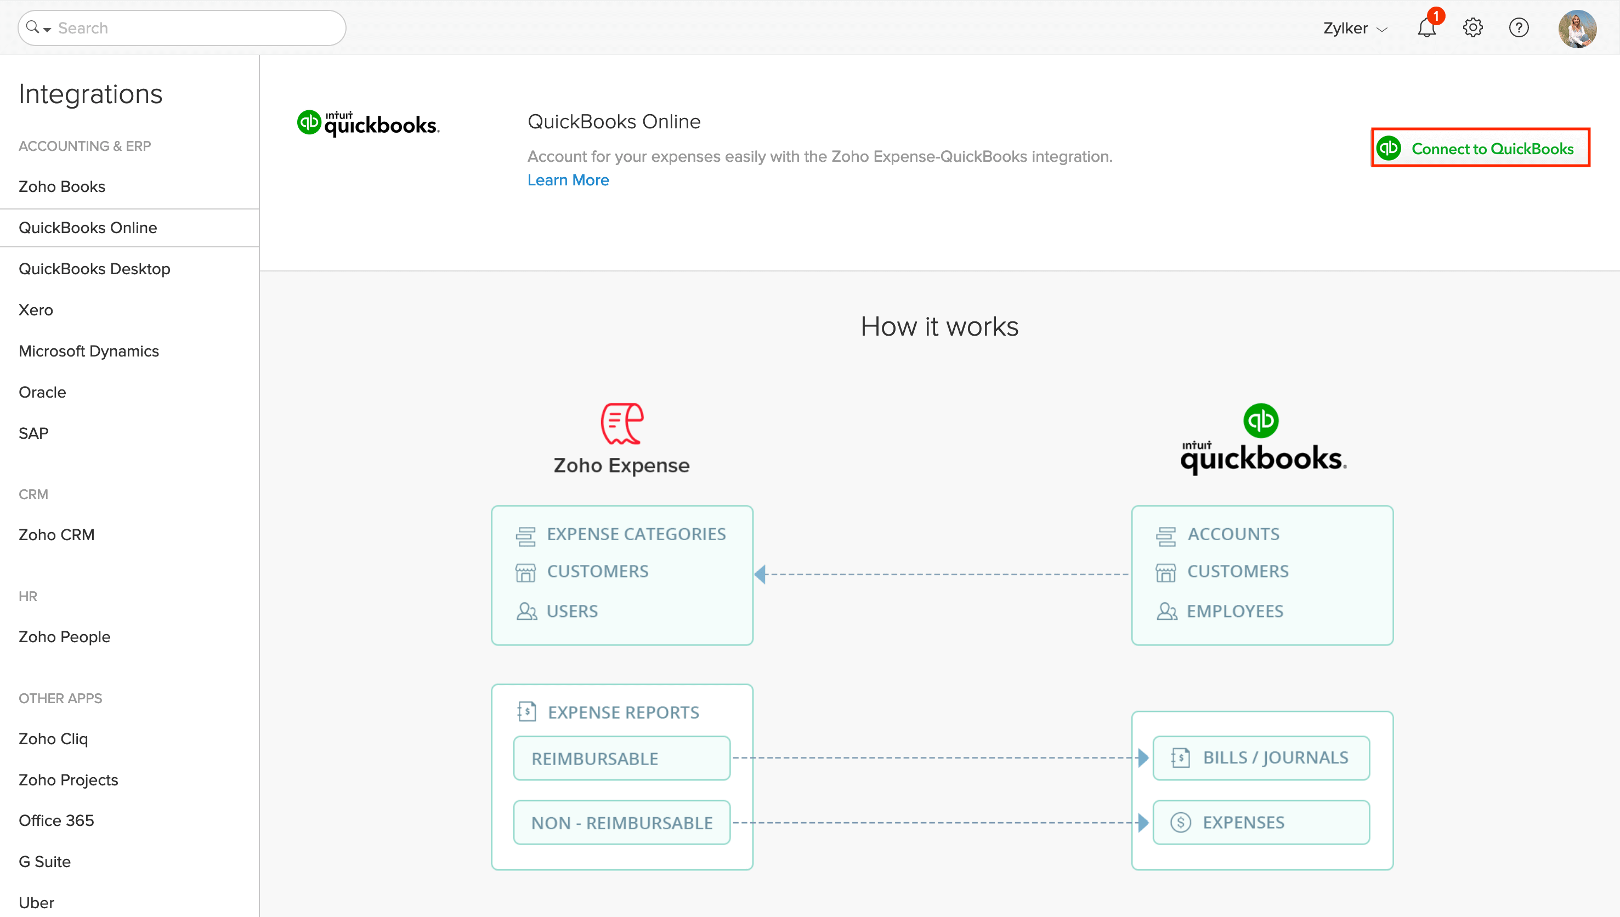Click the Accounts list icon
The image size is (1620, 917).
[1166, 536]
